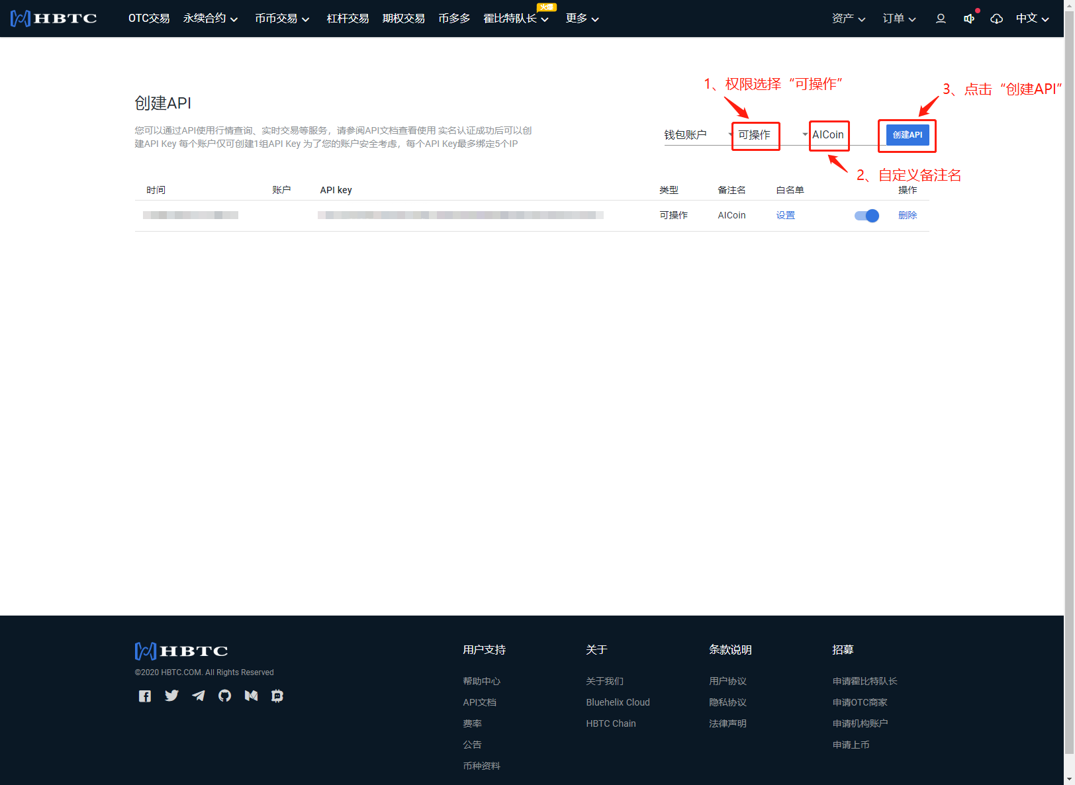The height and width of the screenshot is (785, 1075).
Task: Click the 备注名 column header
Action: click(x=731, y=190)
